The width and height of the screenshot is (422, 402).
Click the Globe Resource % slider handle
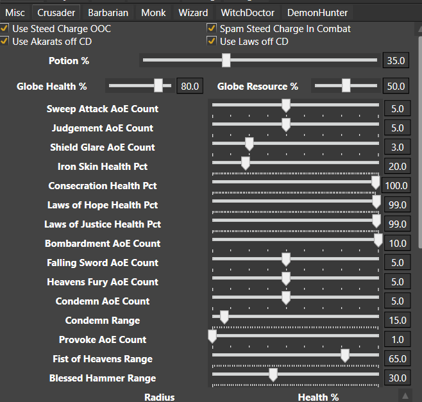(x=346, y=86)
